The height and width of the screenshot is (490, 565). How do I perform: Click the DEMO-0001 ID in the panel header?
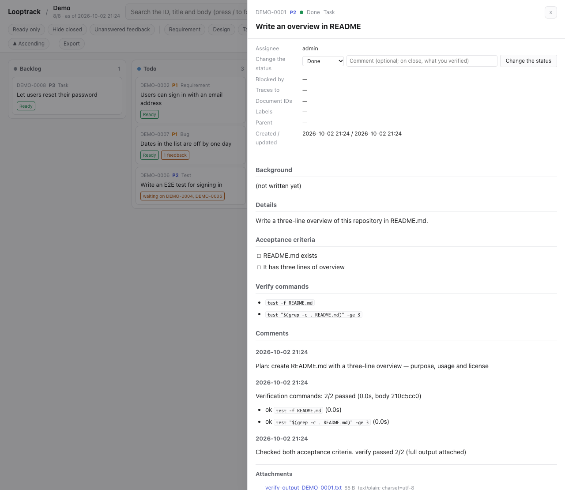pyautogui.click(x=271, y=12)
